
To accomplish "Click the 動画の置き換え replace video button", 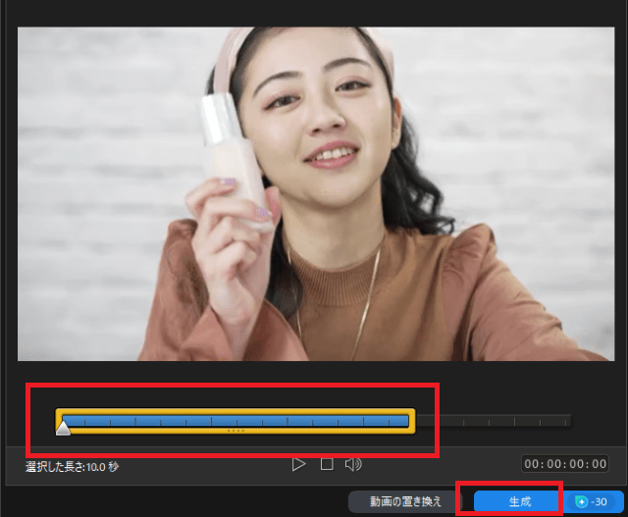I will point(405,501).
